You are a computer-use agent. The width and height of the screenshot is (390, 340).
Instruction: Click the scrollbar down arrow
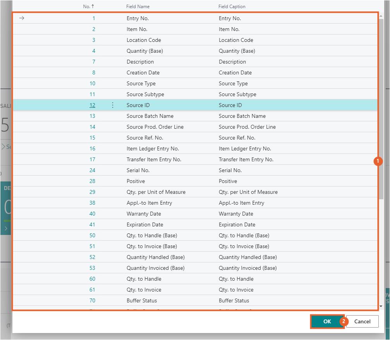(381, 306)
